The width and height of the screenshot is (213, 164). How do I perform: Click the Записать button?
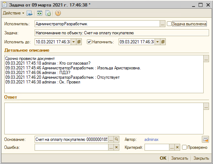point(179,158)
